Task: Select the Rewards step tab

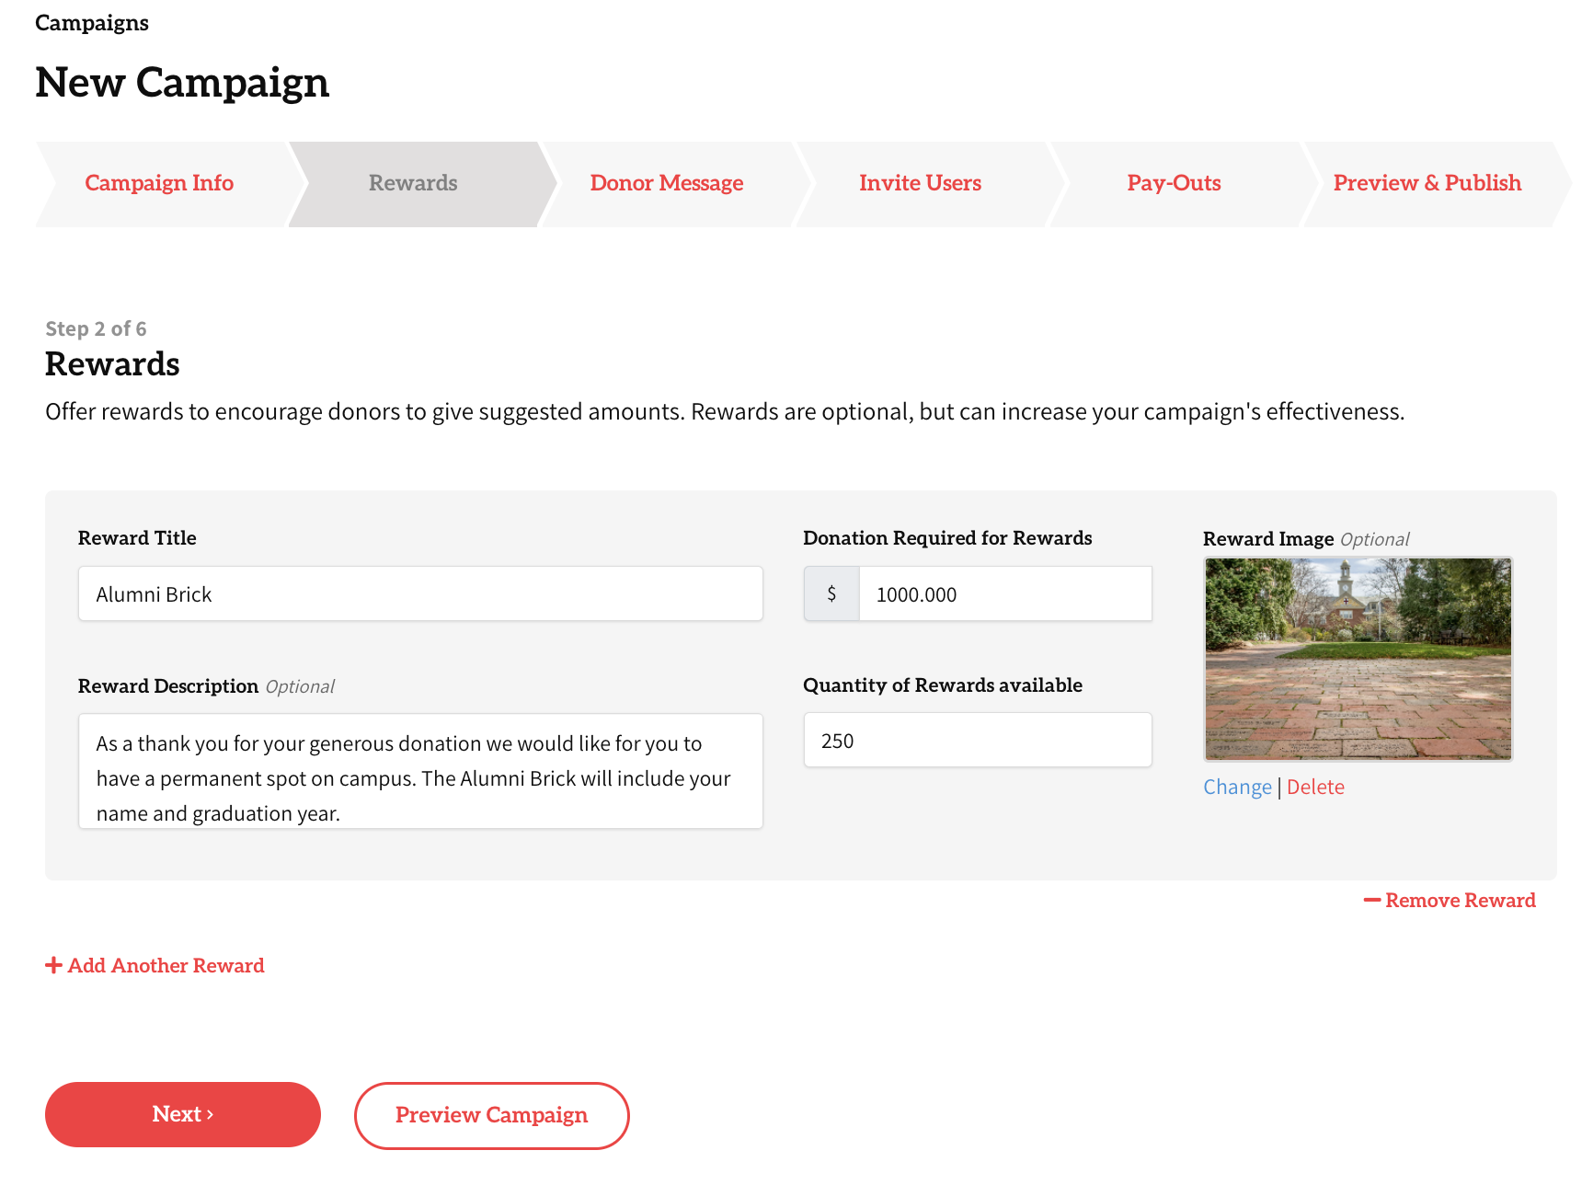Action: (x=413, y=183)
